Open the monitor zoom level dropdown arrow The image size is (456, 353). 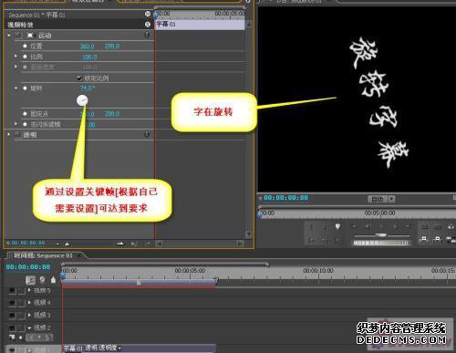tap(392, 199)
